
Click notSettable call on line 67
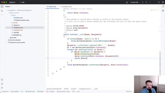(95, 65)
